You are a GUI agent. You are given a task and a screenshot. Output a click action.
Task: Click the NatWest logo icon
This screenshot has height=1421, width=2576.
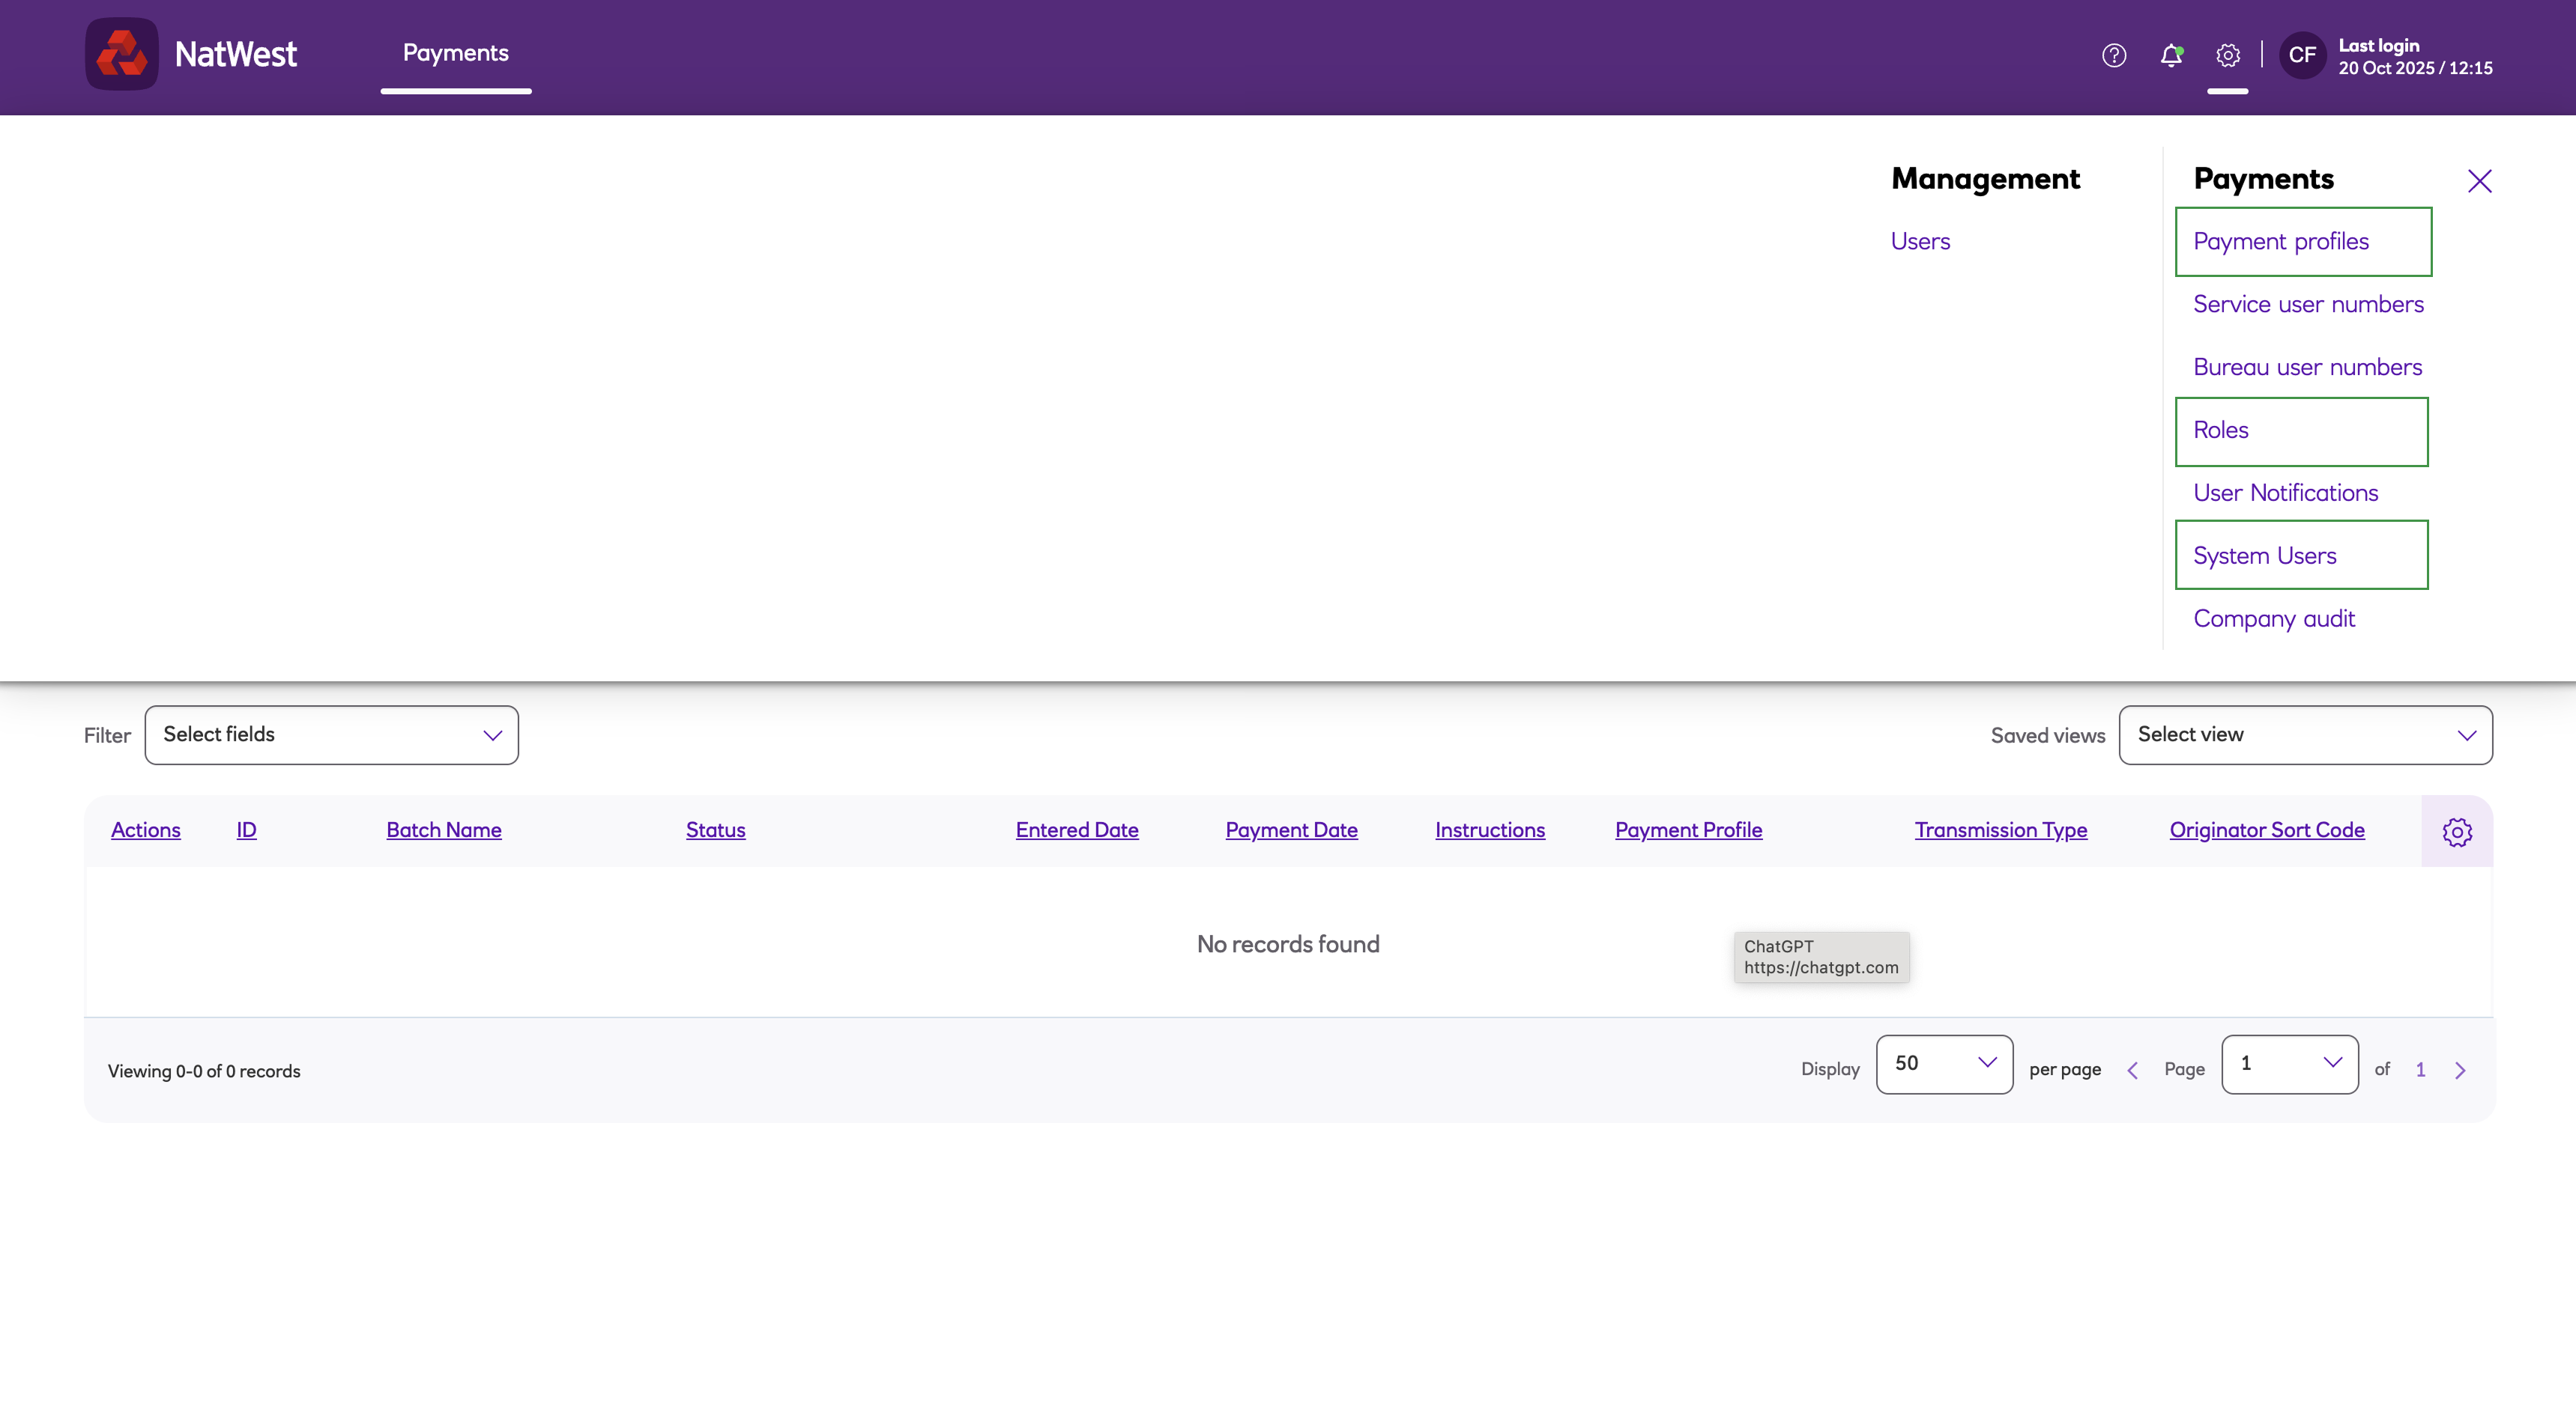122,54
